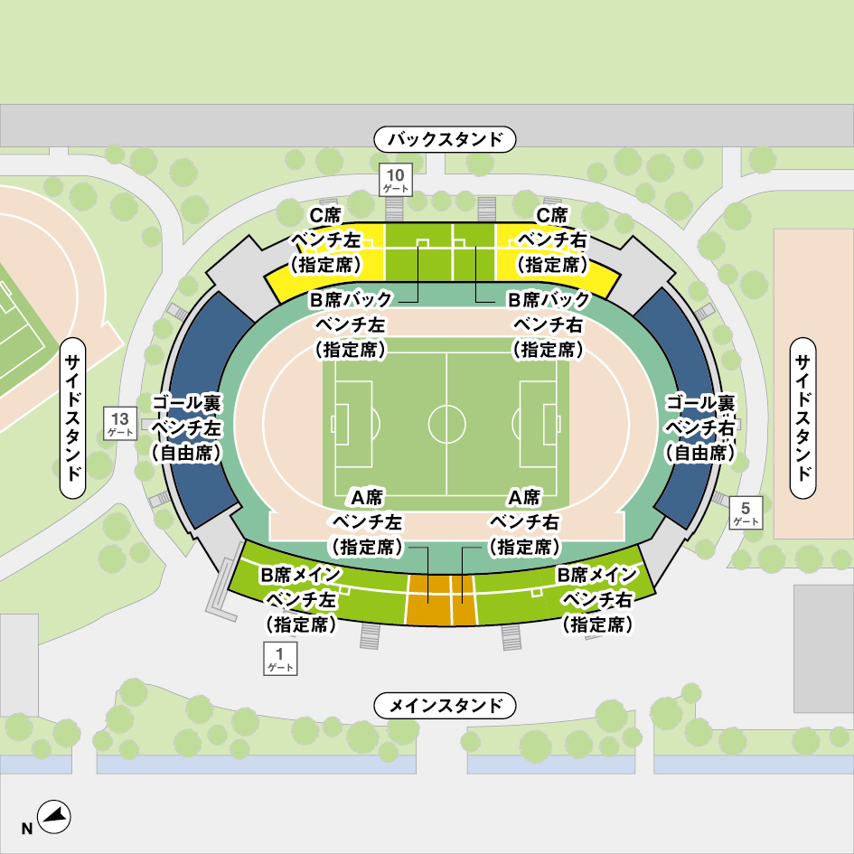This screenshot has height=854, width=854.
Task: Click the B席バック ベンチ左 label
Action: pos(351,324)
